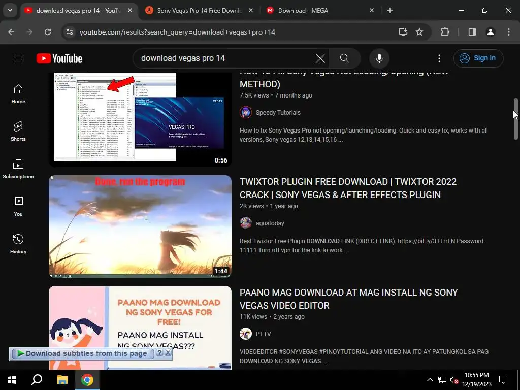Screen dimensions: 520x390
Task: Click the install app icon in address bar
Action: click(x=403, y=32)
